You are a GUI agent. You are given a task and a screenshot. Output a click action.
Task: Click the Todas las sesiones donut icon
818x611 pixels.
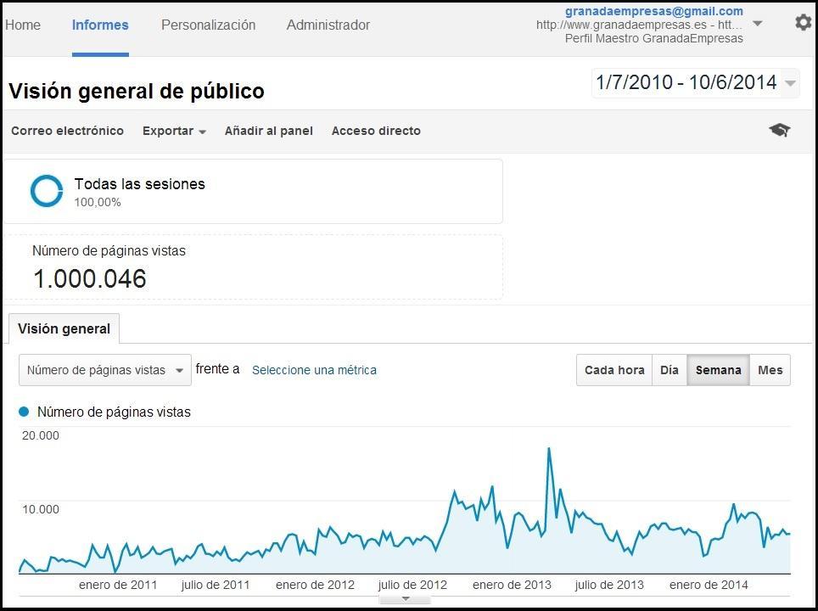(47, 191)
